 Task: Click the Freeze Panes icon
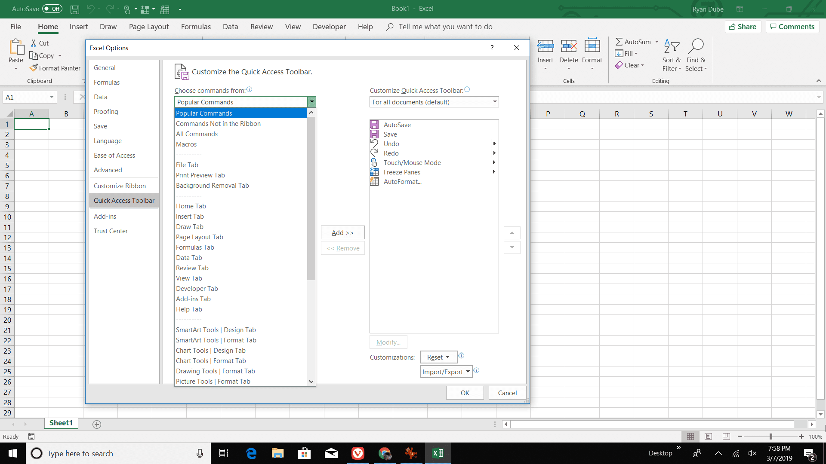[375, 172]
